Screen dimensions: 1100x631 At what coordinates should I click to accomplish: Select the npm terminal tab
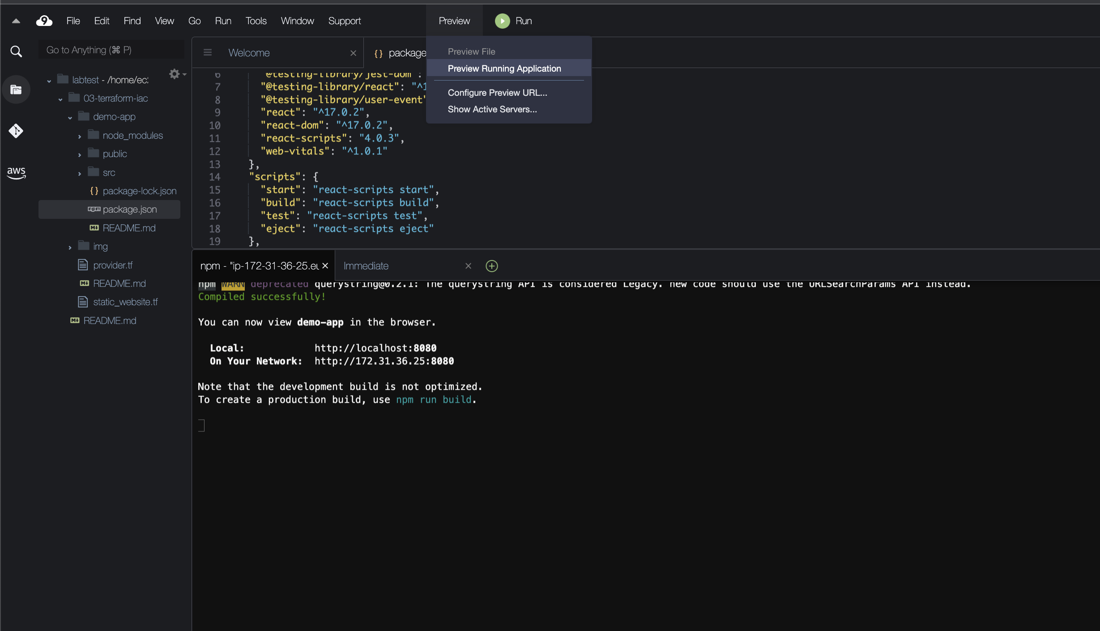tap(263, 266)
